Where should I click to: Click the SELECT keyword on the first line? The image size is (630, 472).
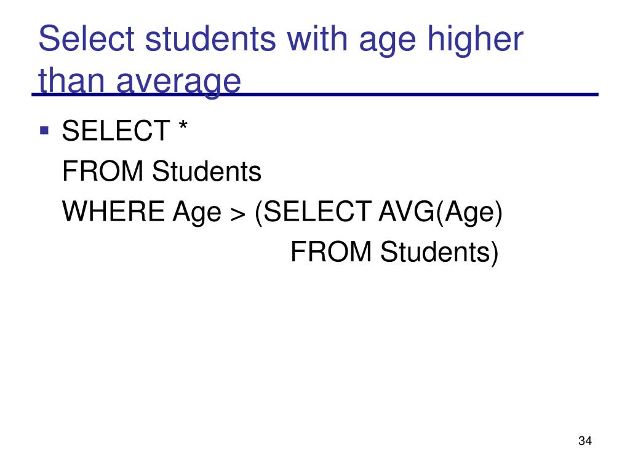click(x=116, y=130)
